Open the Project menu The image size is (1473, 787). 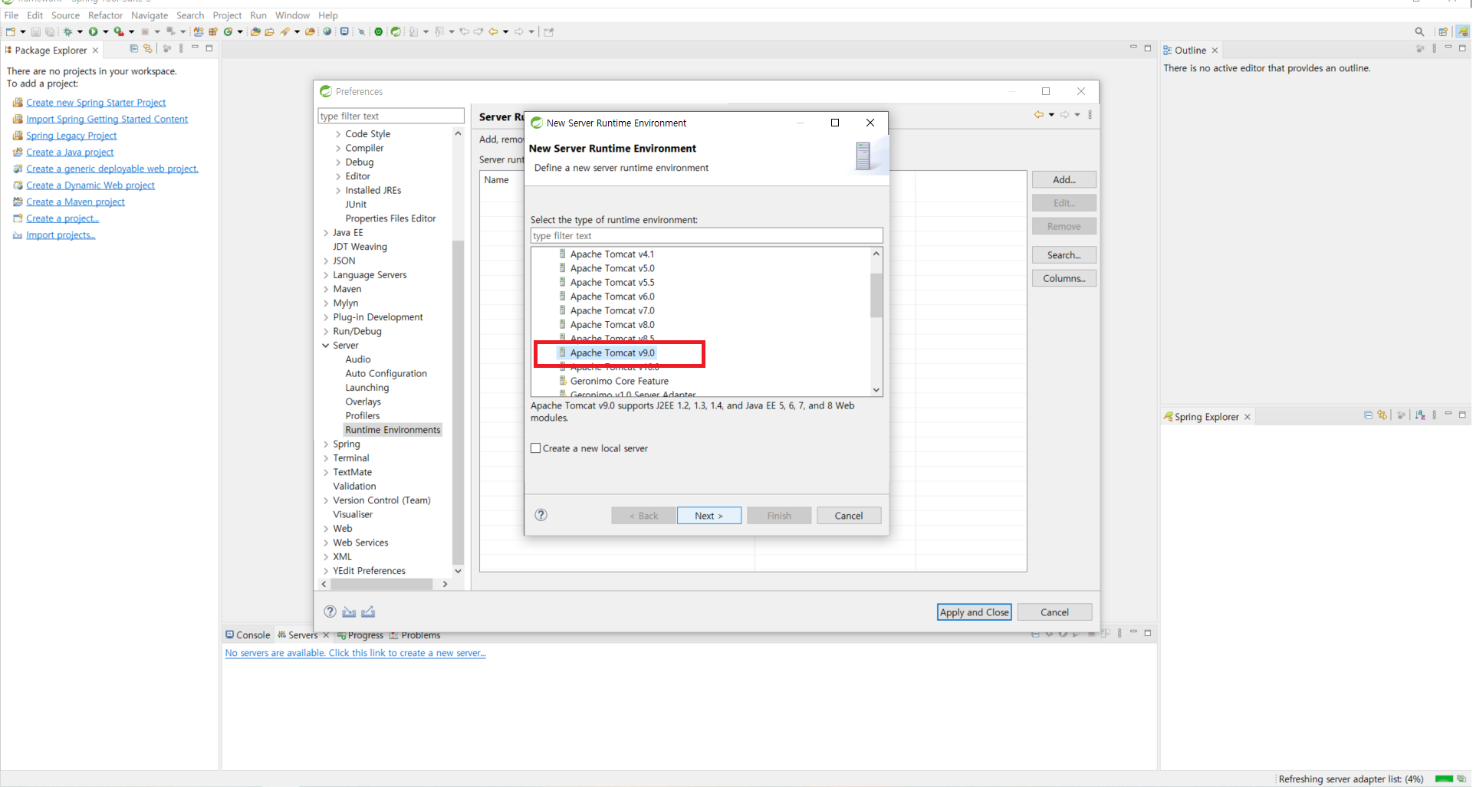click(227, 15)
